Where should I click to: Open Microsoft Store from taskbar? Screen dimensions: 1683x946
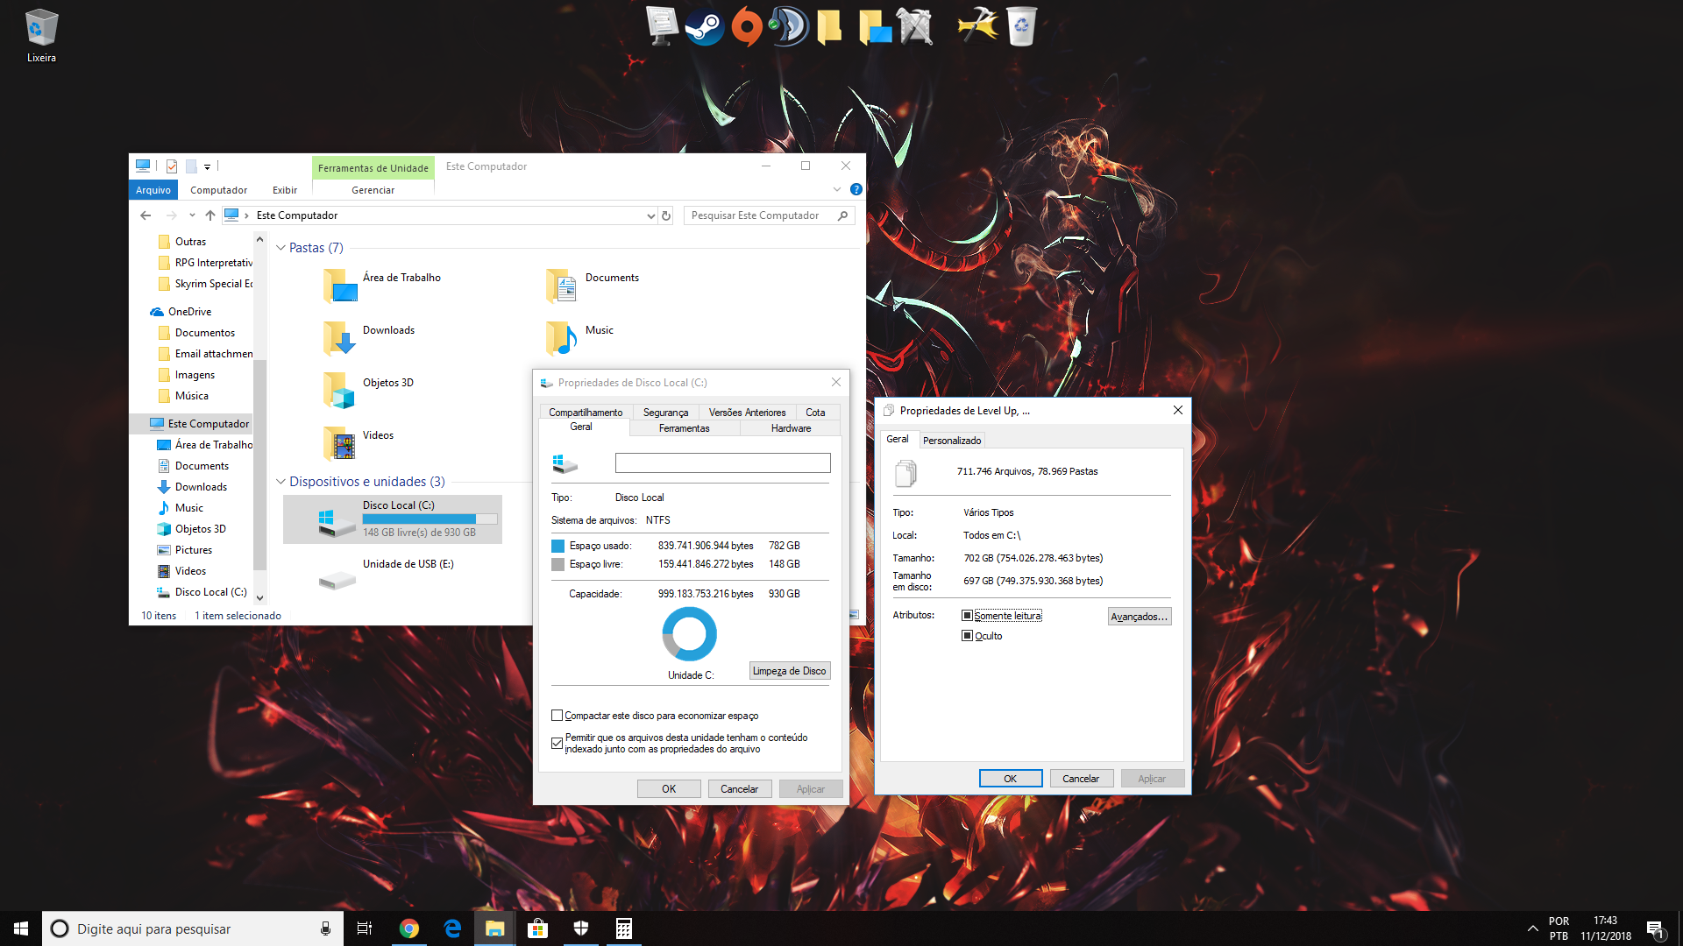coord(537,928)
